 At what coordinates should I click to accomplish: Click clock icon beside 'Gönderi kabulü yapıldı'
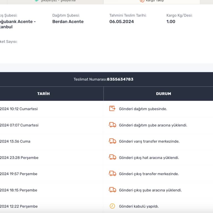[x=112, y=206]
